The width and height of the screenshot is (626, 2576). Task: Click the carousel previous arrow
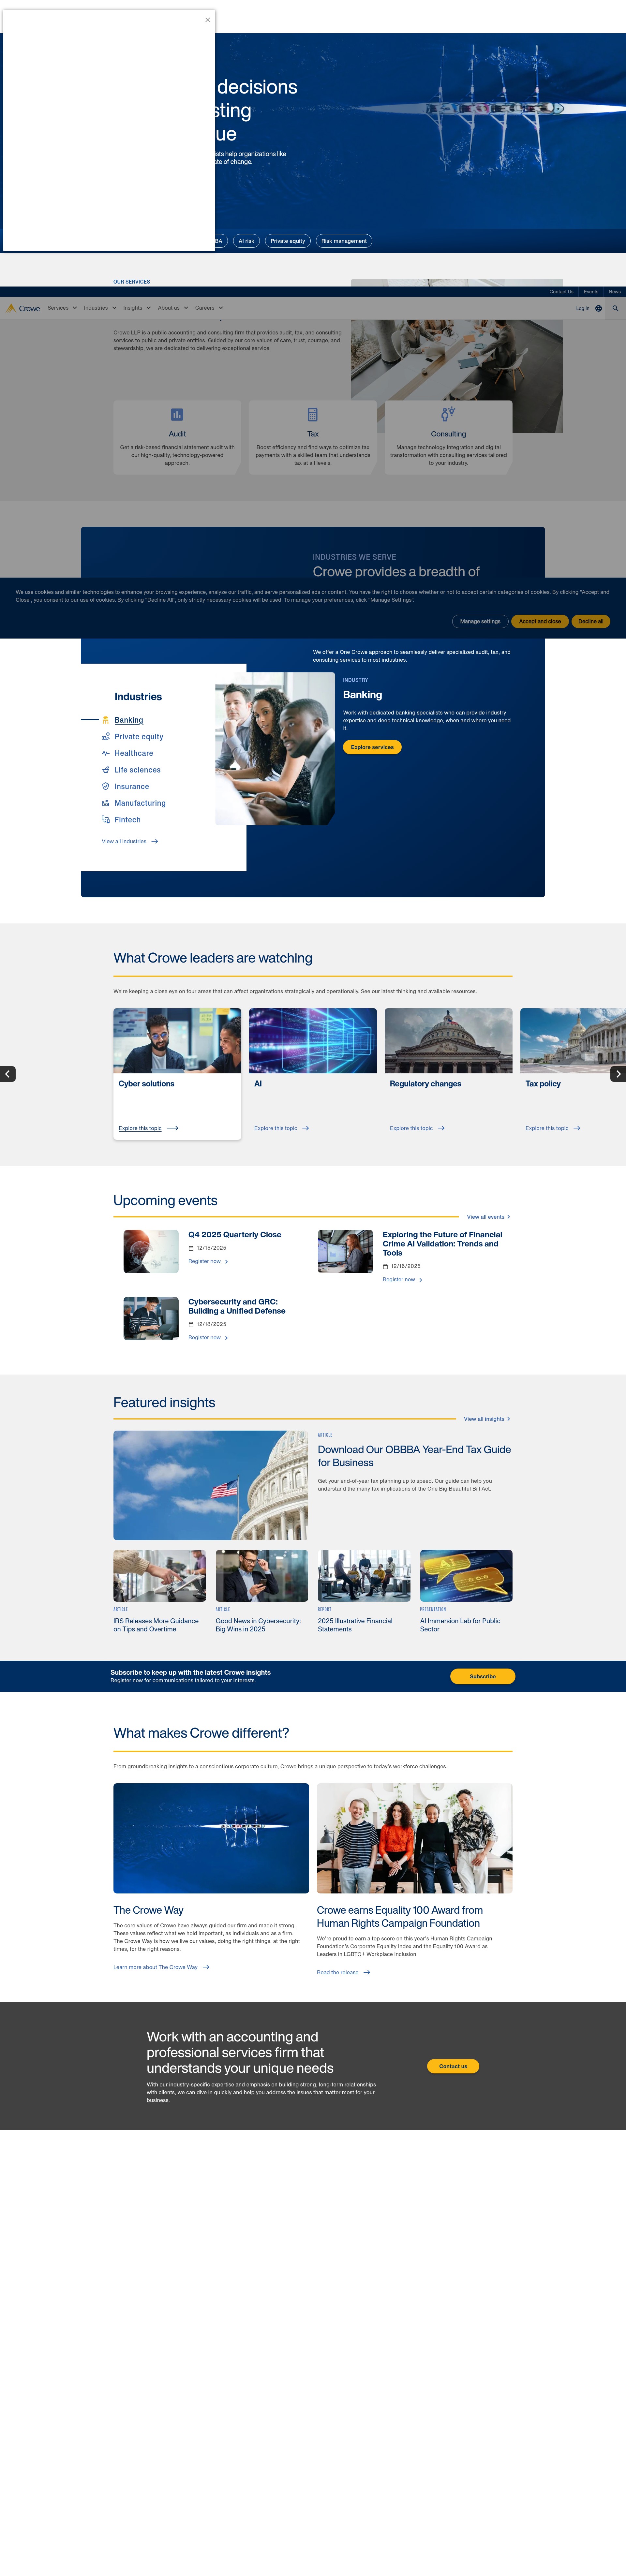click(8, 1074)
